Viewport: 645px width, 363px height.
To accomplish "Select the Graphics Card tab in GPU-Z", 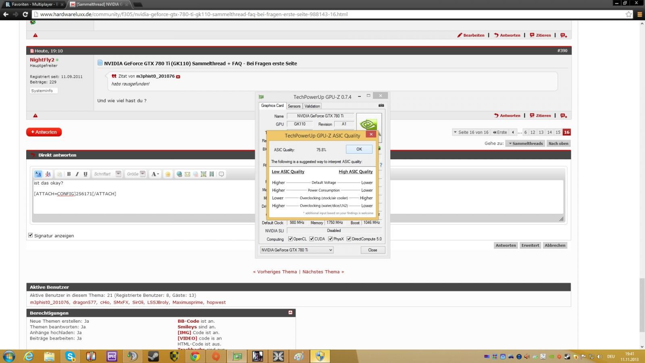I will click(x=272, y=106).
